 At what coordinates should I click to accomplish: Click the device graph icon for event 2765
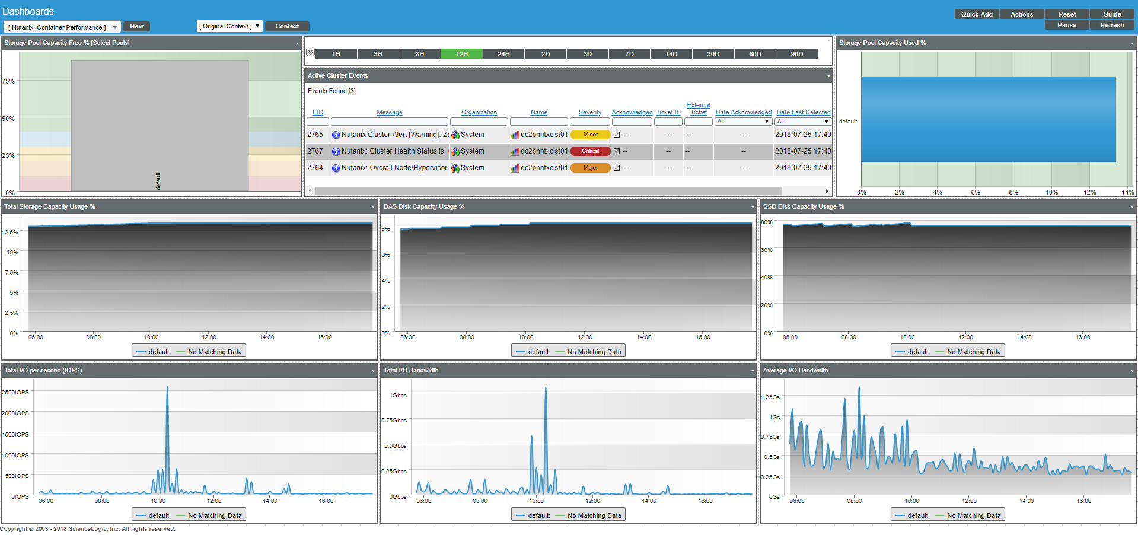(x=515, y=135)
